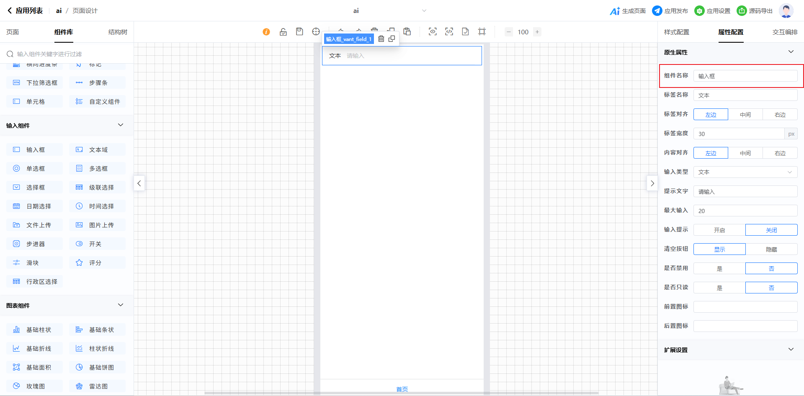804x396 pixels.
Task: Set 标签对齐 to 中间
Action: point(745,114)
